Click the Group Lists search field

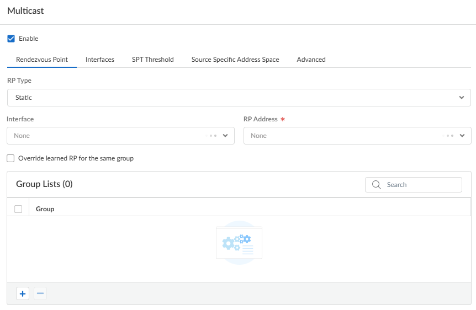point(420,185)
